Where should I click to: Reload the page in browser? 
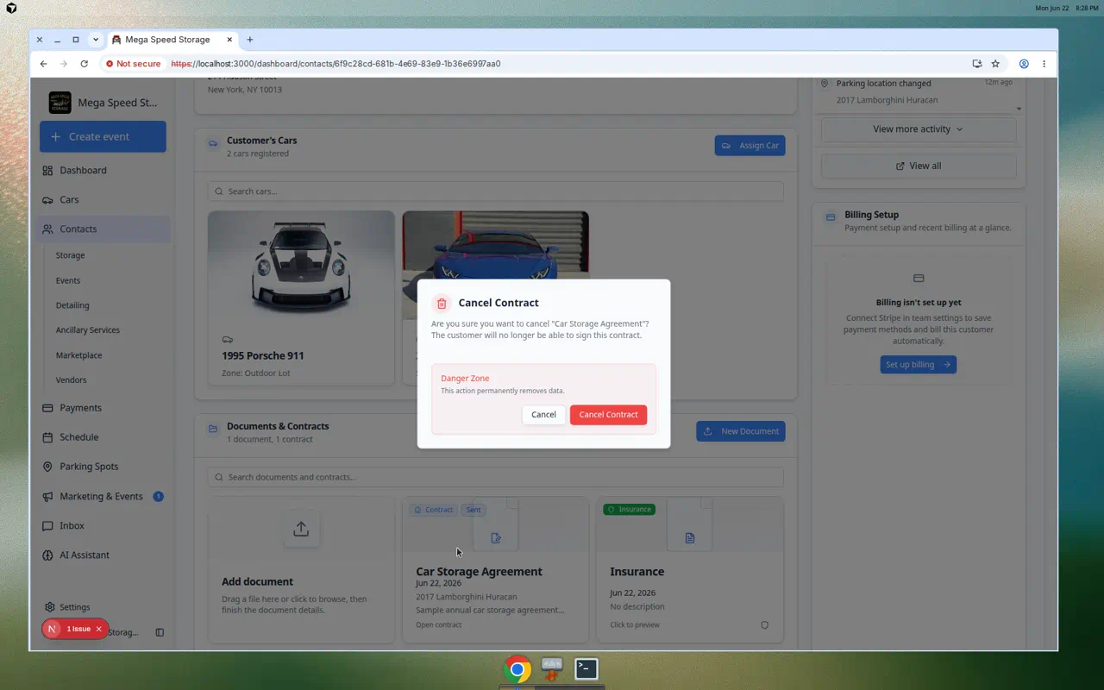pos(84,64)
